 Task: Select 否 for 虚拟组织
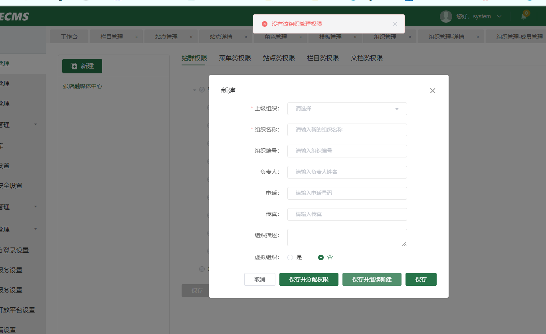tap(321, 257)
